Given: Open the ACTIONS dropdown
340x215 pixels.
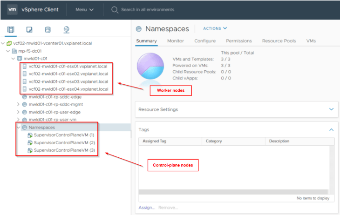Looking at the screenshot, I should click(215, 28).
